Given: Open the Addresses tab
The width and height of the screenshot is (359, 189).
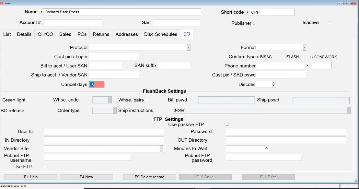Looking at the screenshot, I should [127, 34].
